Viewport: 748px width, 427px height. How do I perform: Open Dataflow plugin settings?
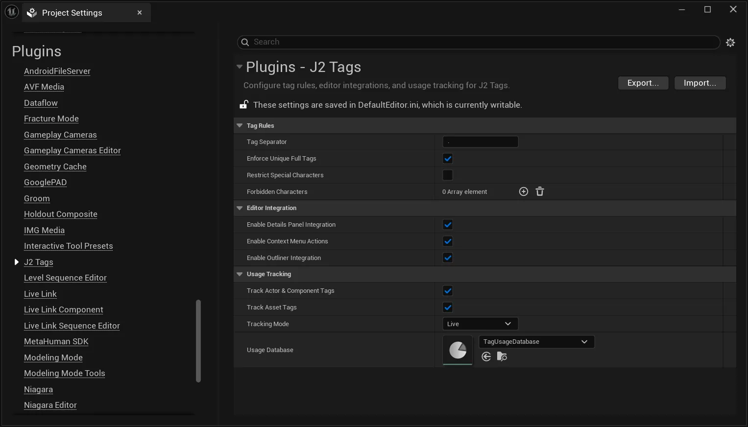[41, 103]
